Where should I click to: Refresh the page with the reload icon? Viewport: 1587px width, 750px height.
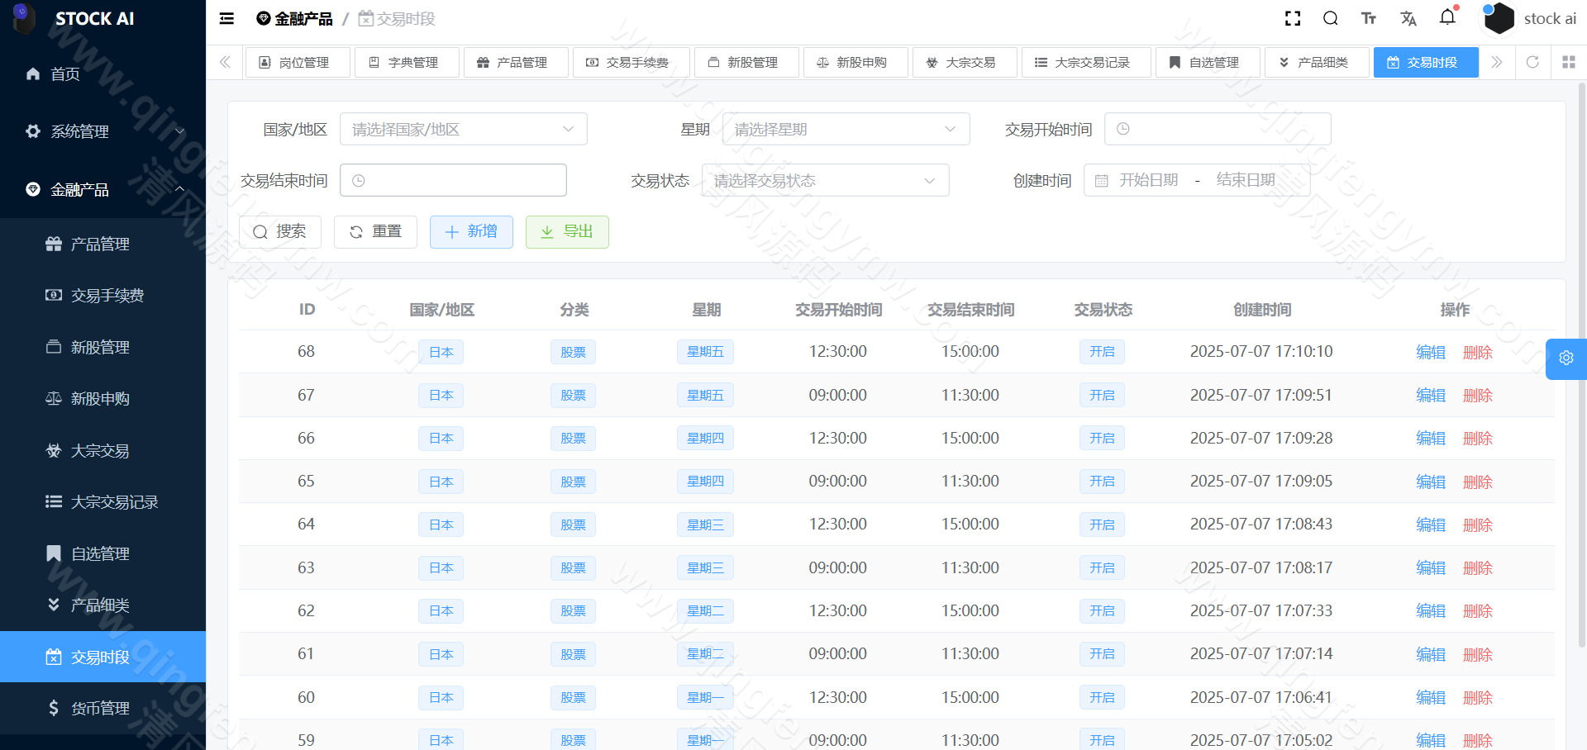click(1533, 62)
